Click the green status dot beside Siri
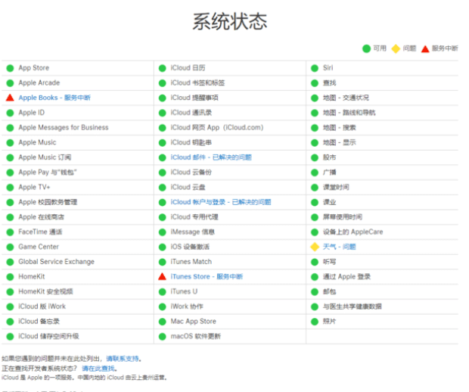The height and width of the screenshot is (392, 469). tap(315, 68)
